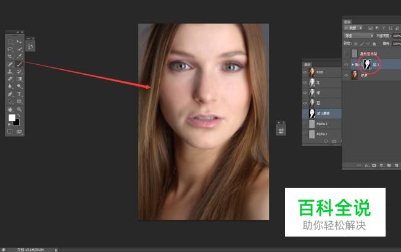Swap foreground and background colors

19,115
